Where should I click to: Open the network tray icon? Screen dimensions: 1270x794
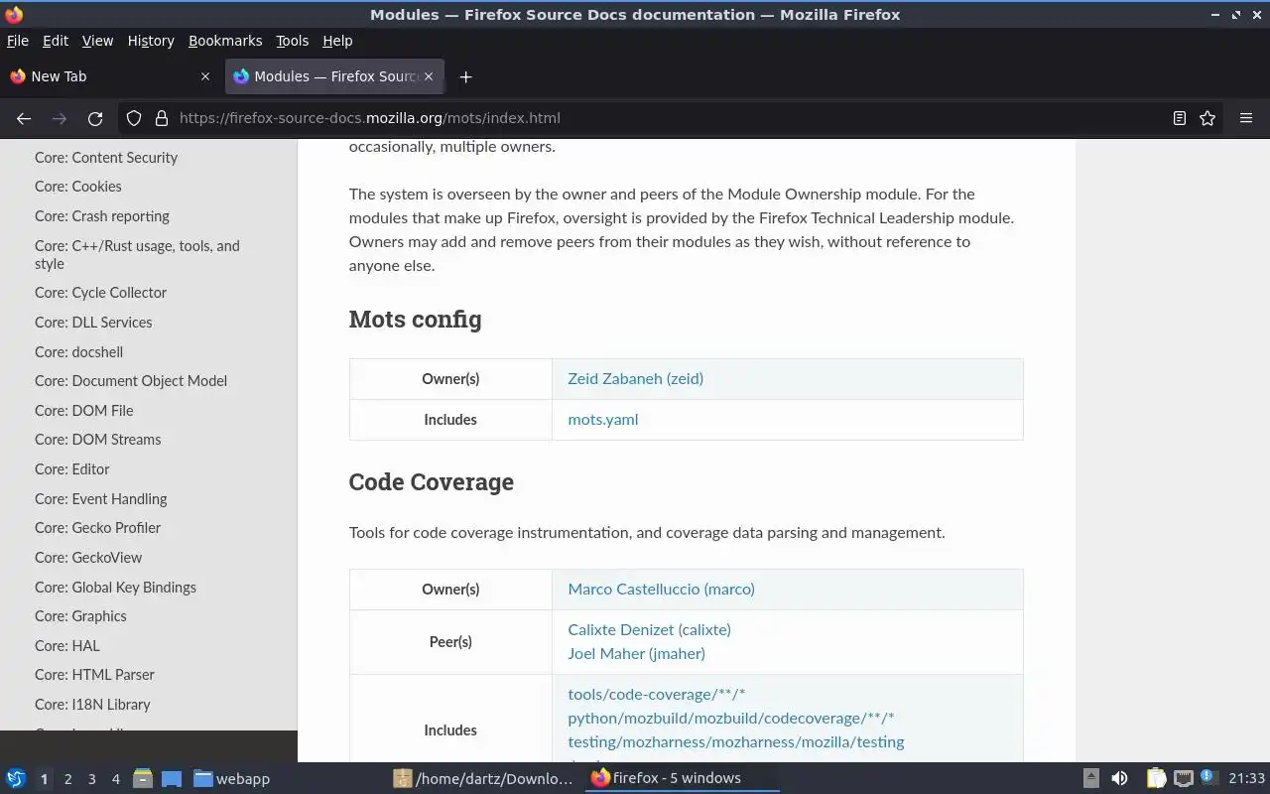(x=1183, y=779)
